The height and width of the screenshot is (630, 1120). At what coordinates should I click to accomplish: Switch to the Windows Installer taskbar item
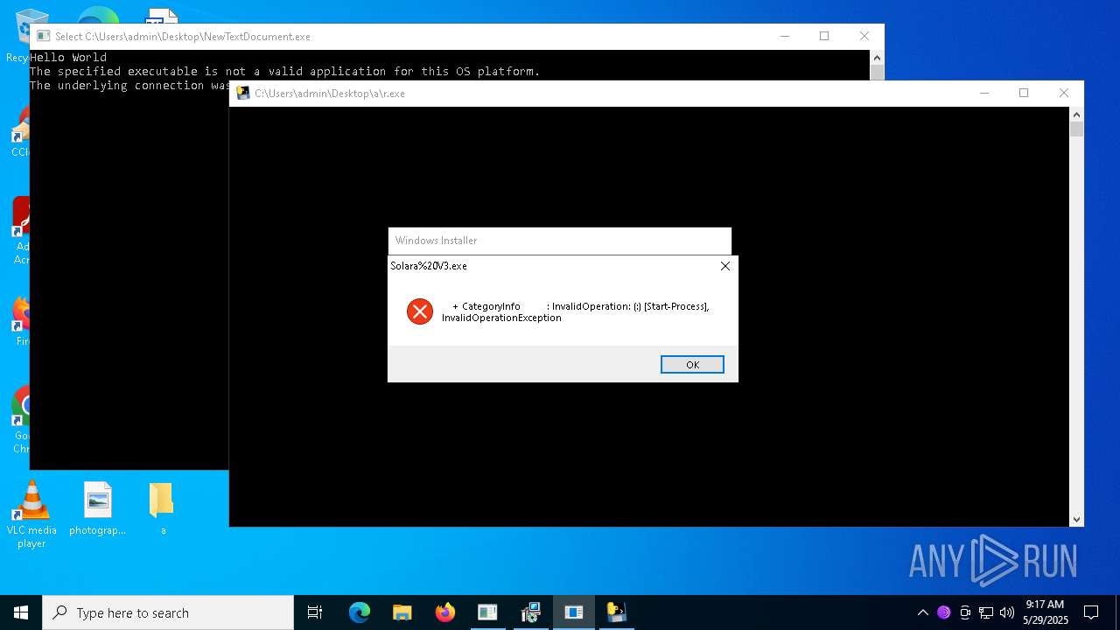(530, 612)
